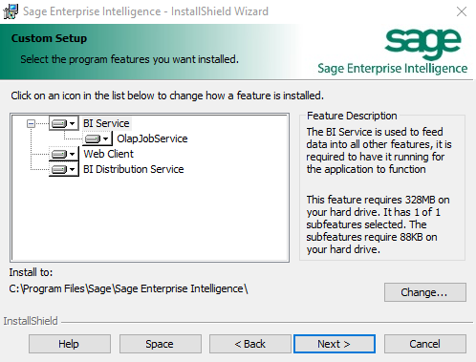Select the BI Service feature label
Image resolution: width=476 pixels, height=362 pixels.
tap(106, 123)
